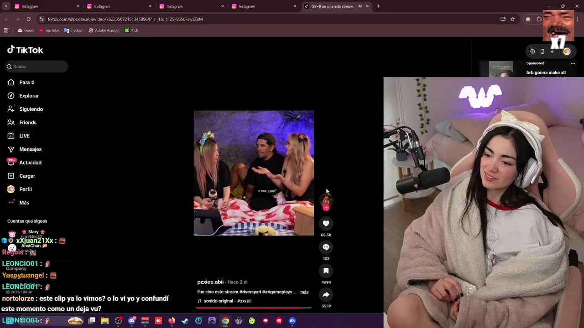This screenshot has width=584, height=328.
Task: Open the pzxiee.abii username link
Action: point(210,282)
